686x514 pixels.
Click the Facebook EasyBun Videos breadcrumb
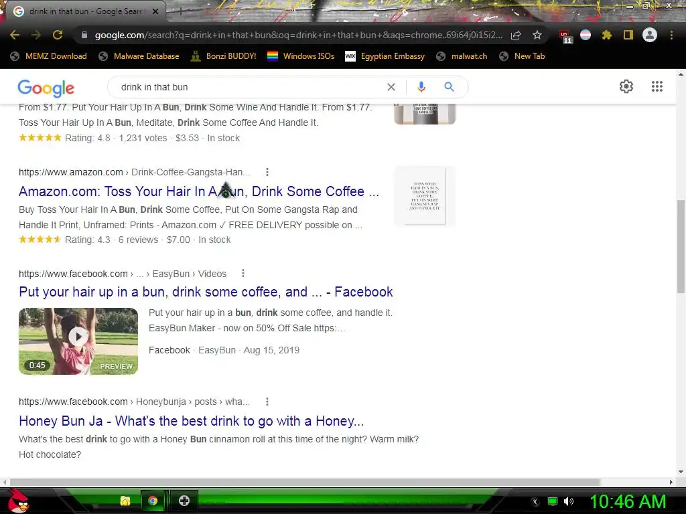pos(123,274)
